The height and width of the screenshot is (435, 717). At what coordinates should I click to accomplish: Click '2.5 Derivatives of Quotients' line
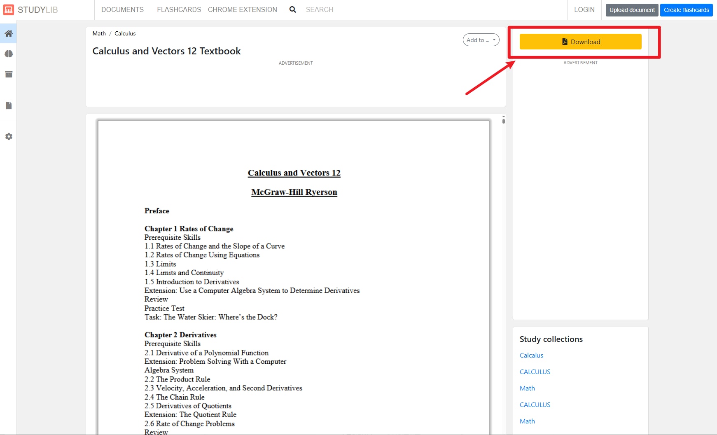click(188, 406)
